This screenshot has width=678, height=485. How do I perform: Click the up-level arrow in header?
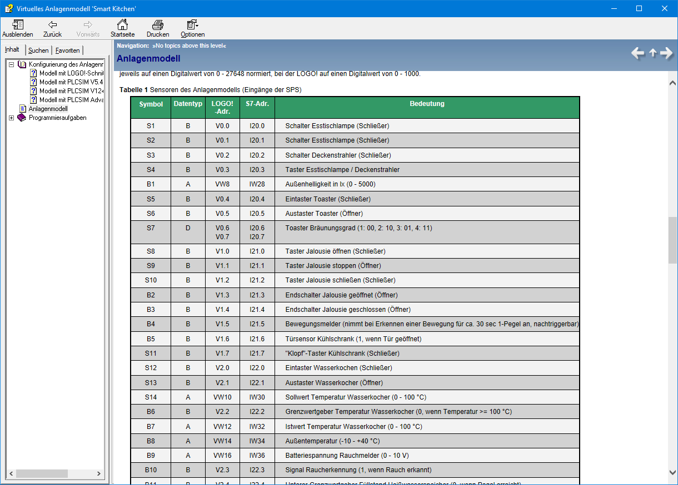653,53
